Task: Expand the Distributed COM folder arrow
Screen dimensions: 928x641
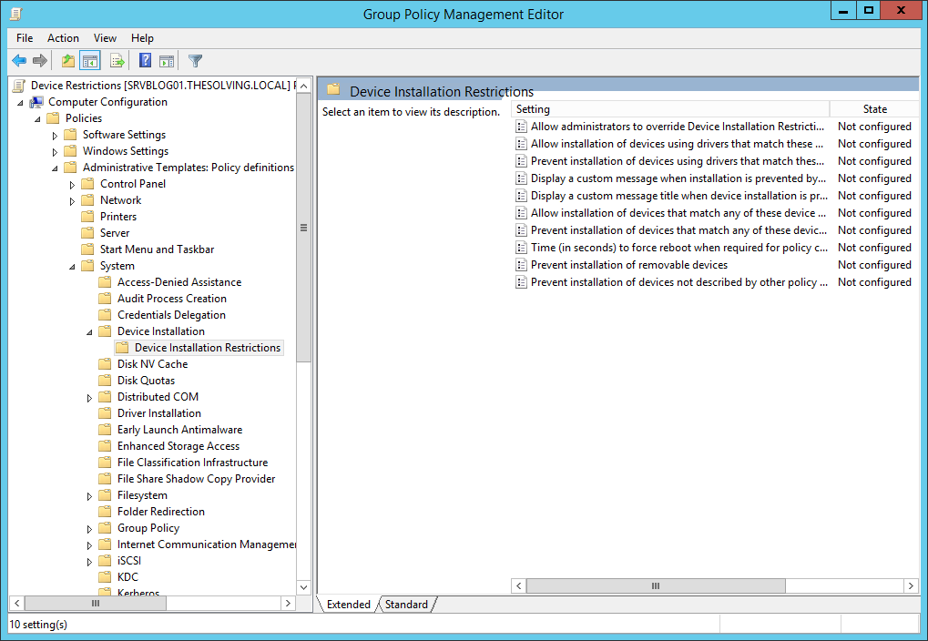Action: pos(89,398)
